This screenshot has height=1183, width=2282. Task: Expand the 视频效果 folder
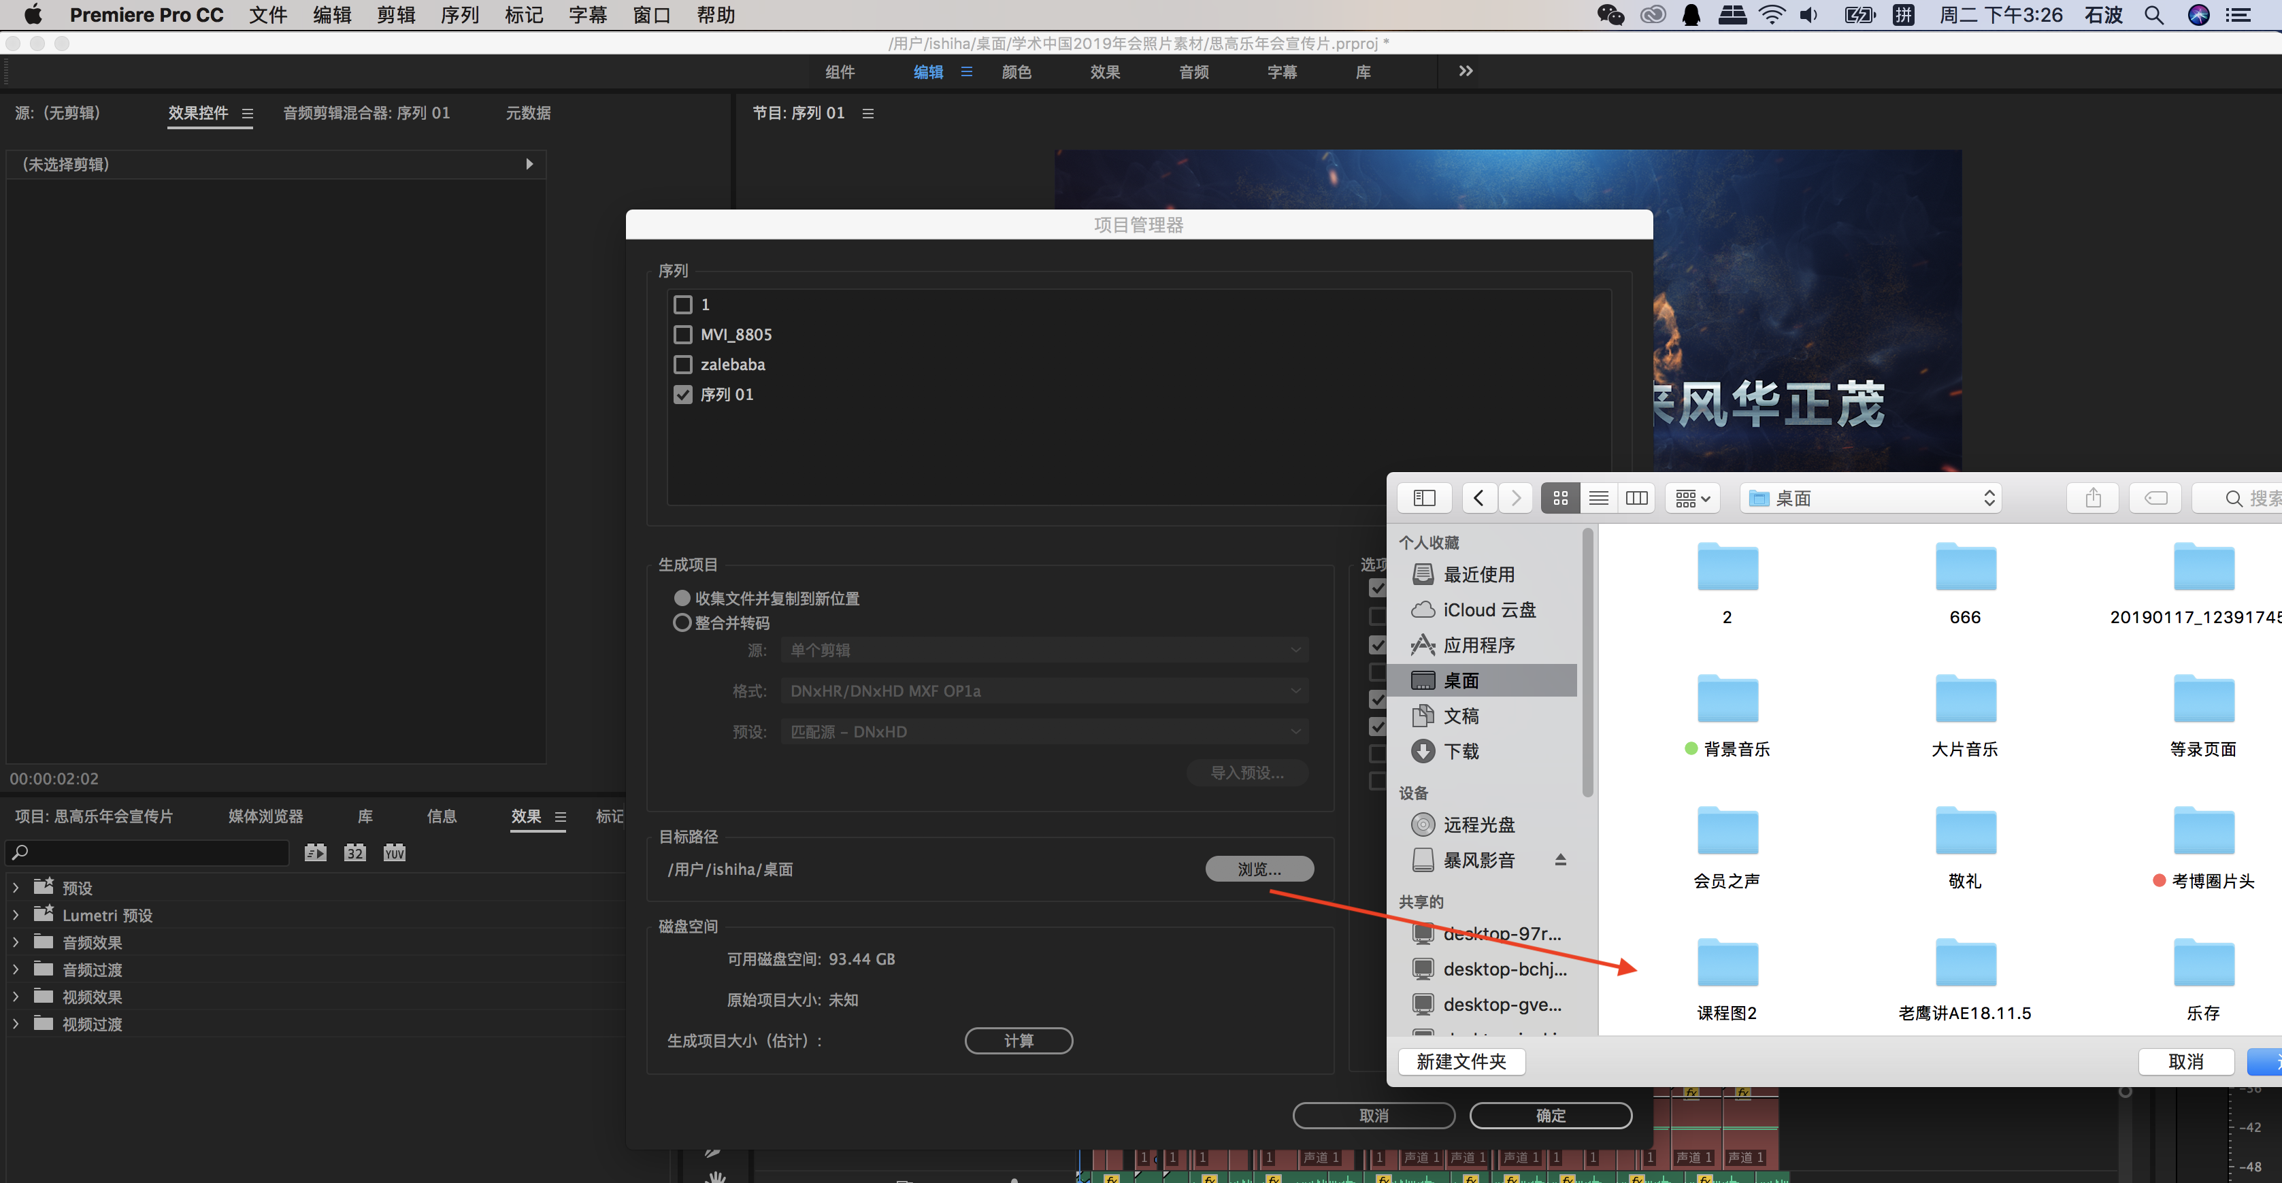(16, 997)
